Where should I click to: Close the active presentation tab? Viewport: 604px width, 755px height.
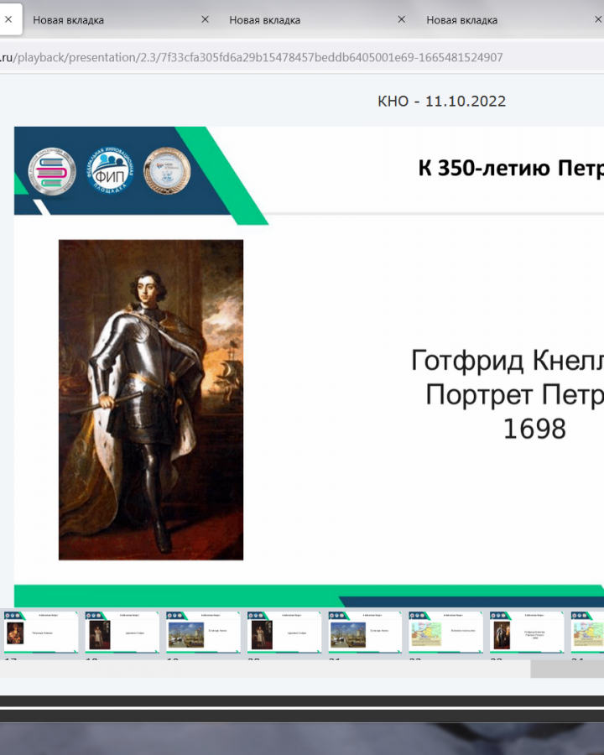(x=8, y=19)
